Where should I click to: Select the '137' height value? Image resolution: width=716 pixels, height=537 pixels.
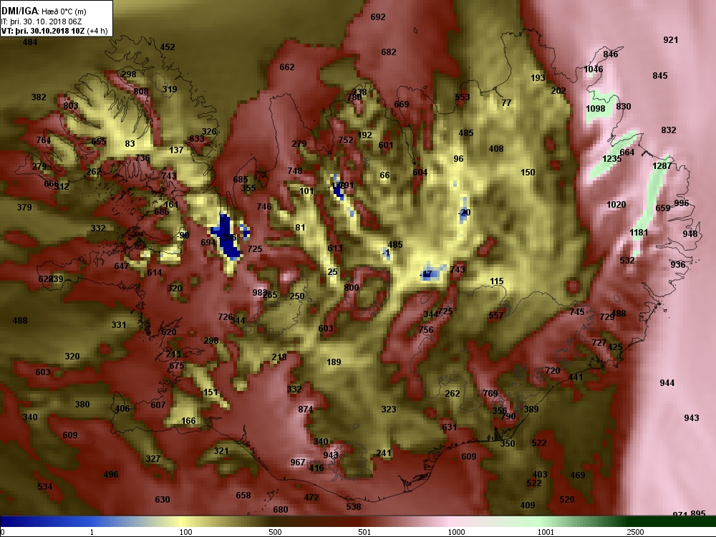(x=176, y=150)
